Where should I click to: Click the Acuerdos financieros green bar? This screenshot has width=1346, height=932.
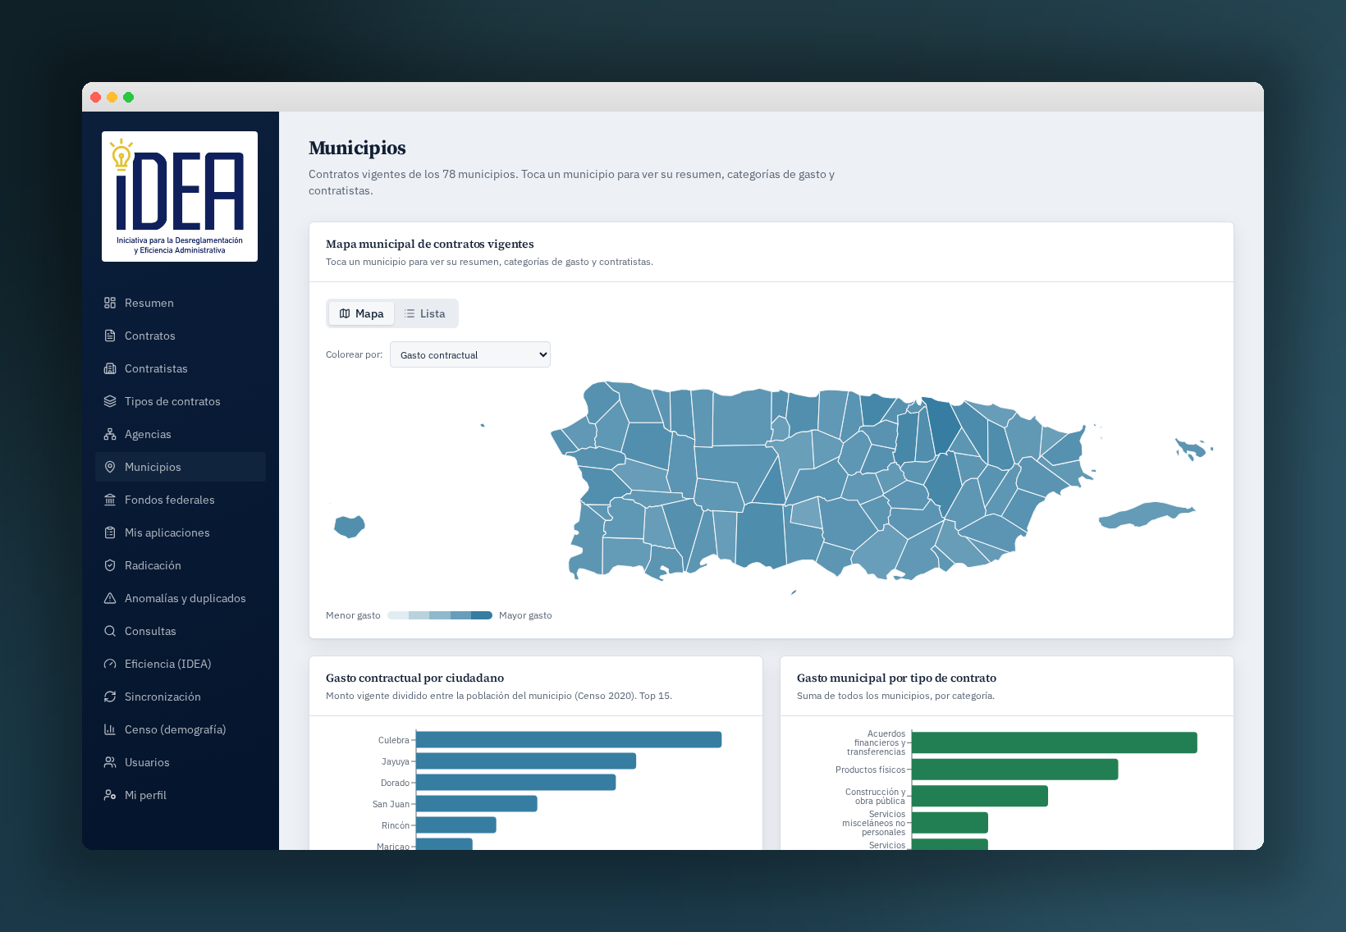1055,742
